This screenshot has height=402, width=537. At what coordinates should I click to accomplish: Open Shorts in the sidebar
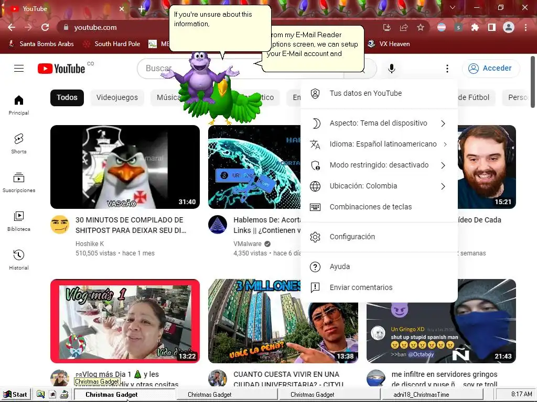tap(19, 143)
